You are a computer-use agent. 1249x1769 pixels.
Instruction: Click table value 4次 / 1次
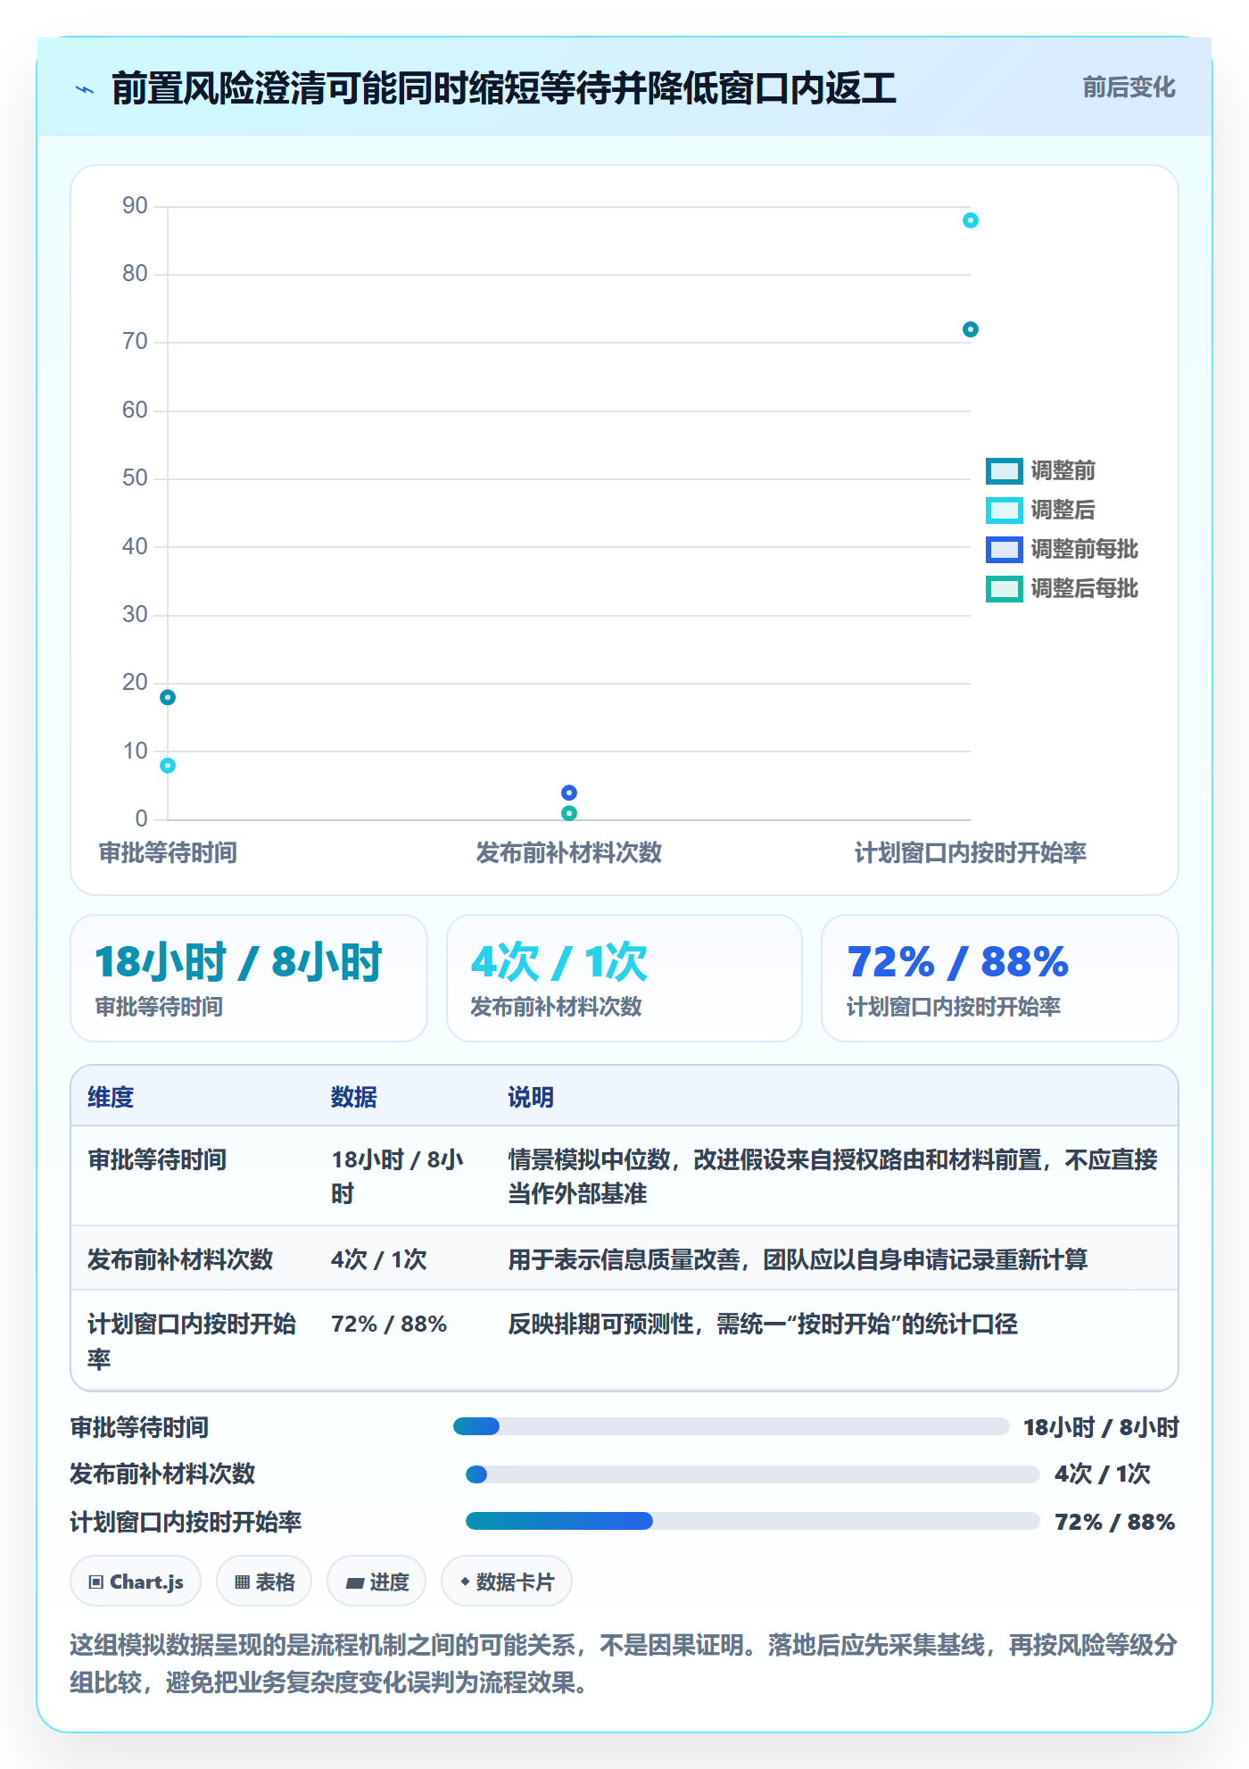[x=379, y=1259]
